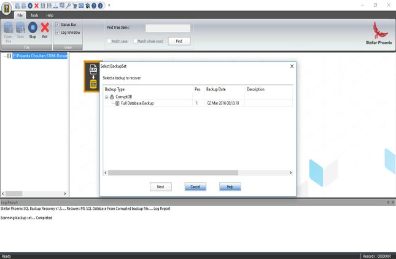Enable the Match whole word checkbox
This screenshot has width=396, height=259.
point(135,41)
